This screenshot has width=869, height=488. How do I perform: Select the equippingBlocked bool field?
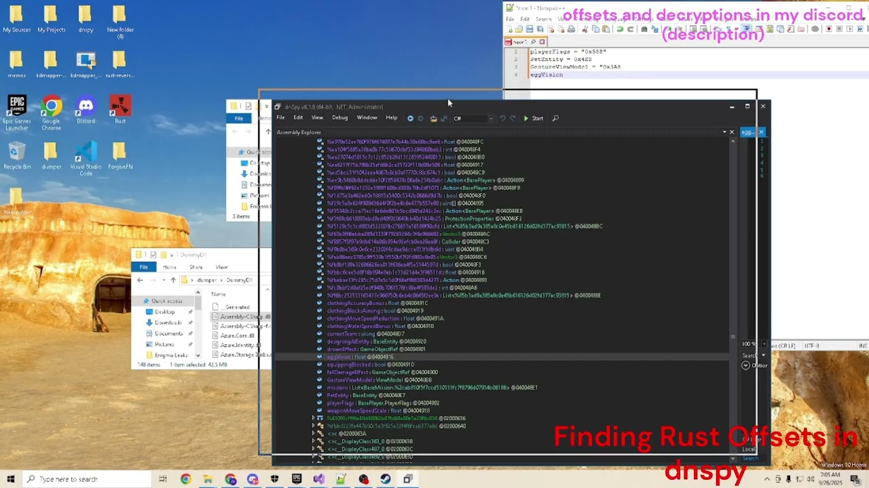pyautogui.click(x=365, y=365)
